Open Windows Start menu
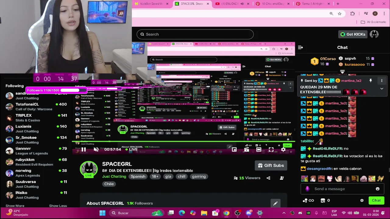The image size is (390, 219). pyautogui.click(x=102, y=213)
